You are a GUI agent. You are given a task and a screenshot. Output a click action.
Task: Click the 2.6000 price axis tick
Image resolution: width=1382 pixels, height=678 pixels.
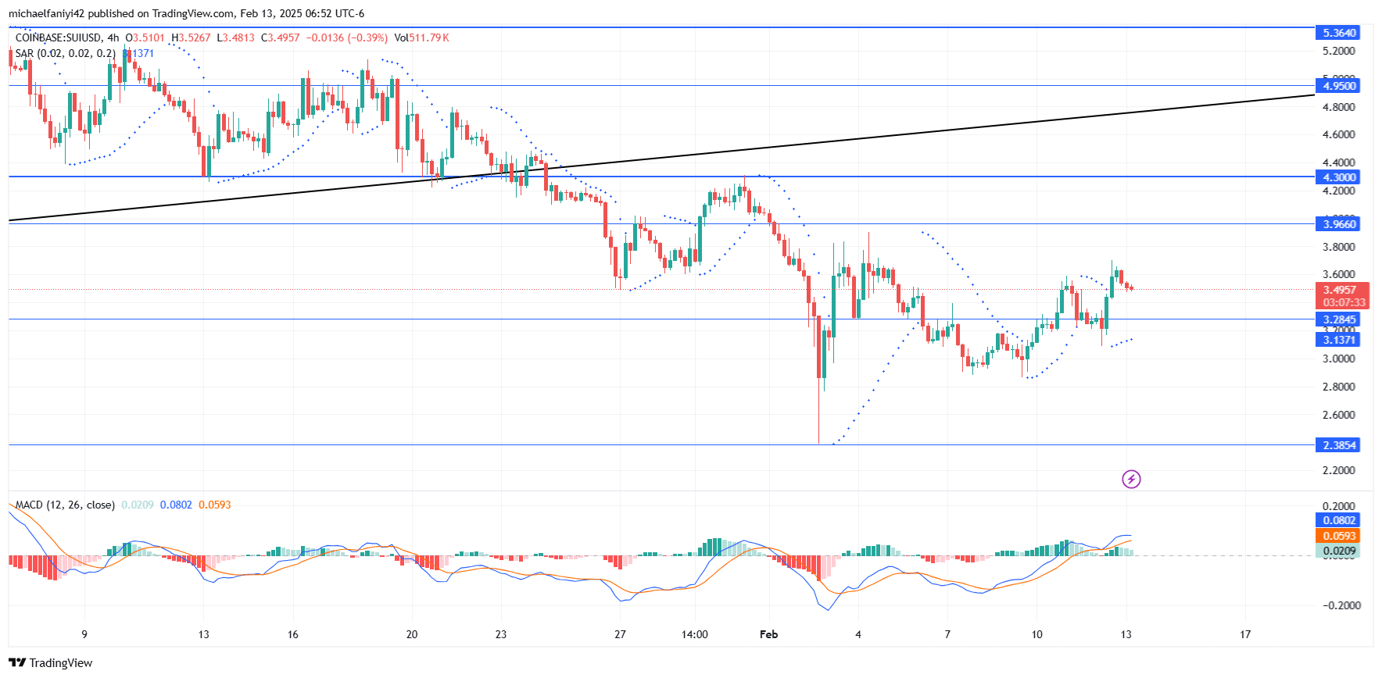(x=1338, y=415)
